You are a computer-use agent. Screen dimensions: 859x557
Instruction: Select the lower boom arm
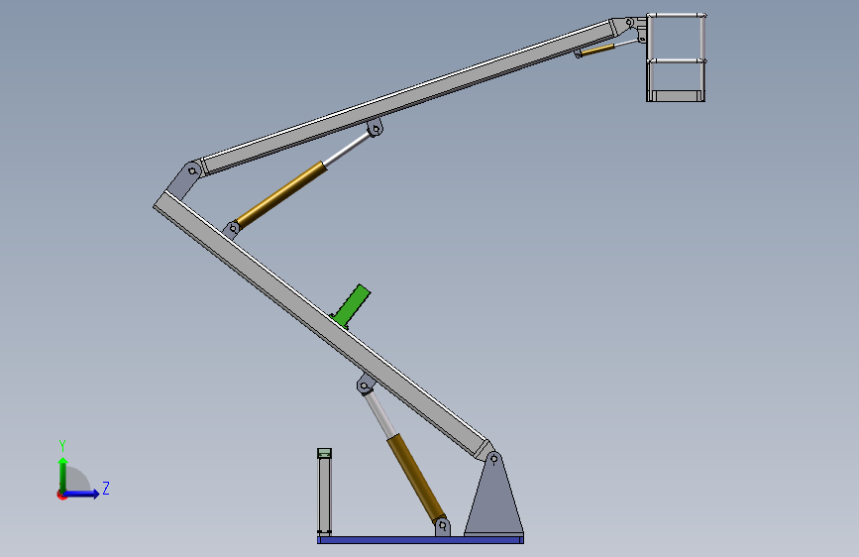coord(323,326)
